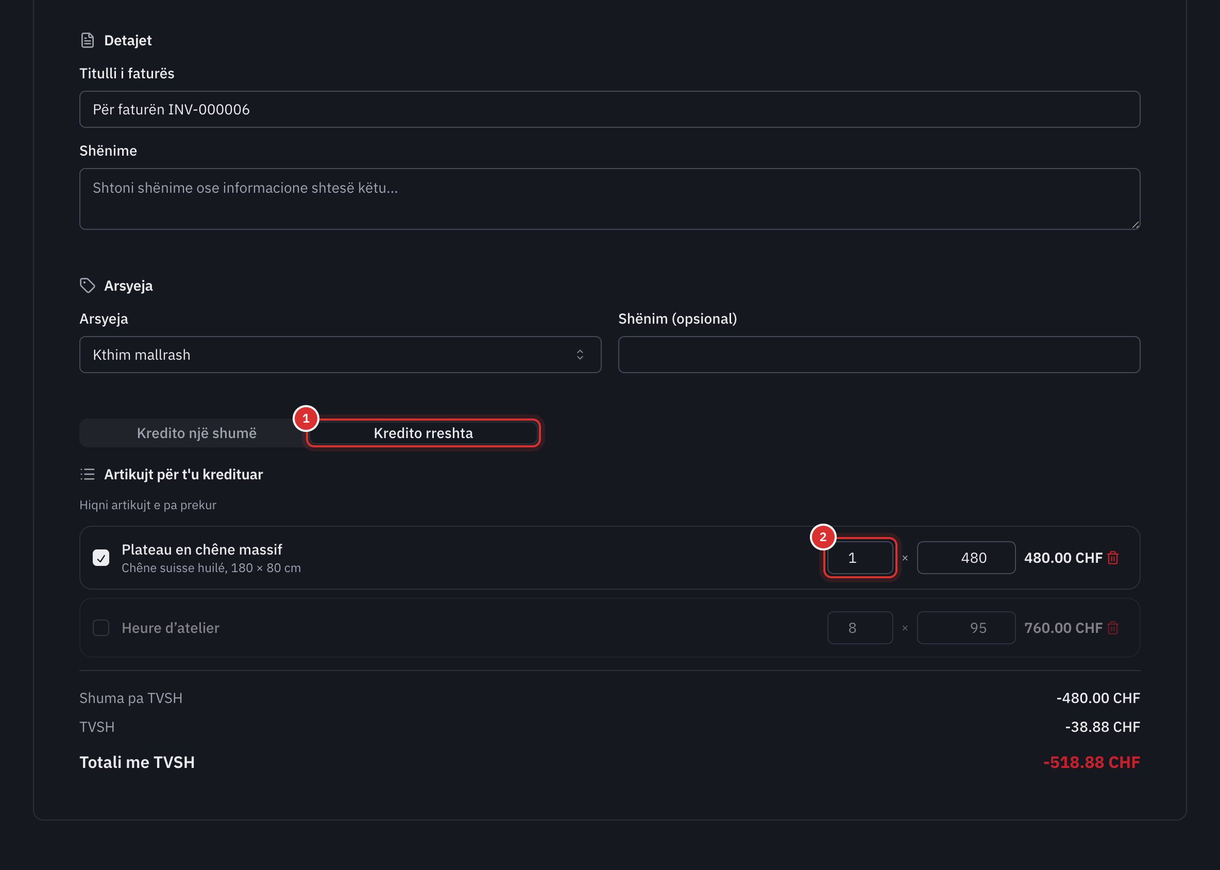Screen dimensions: 1220x870
Task: Click the Chêne suisse huilé description text
Action: (211, 568)
